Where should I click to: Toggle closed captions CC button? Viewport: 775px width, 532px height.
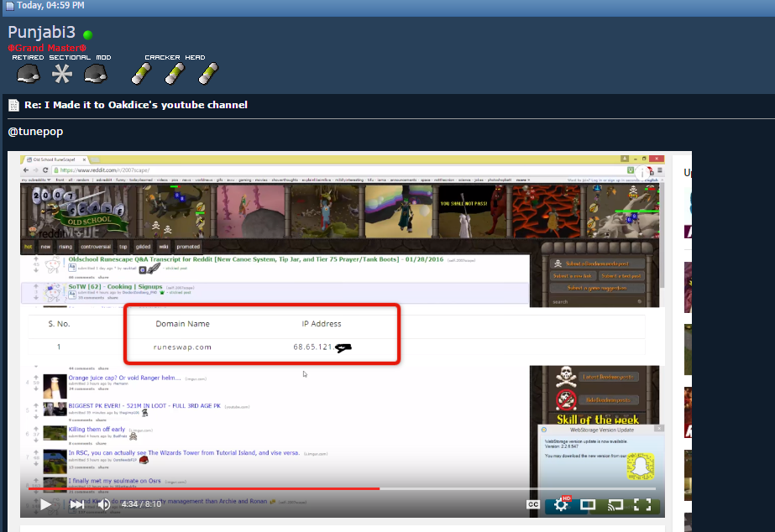tap(533, 504)
